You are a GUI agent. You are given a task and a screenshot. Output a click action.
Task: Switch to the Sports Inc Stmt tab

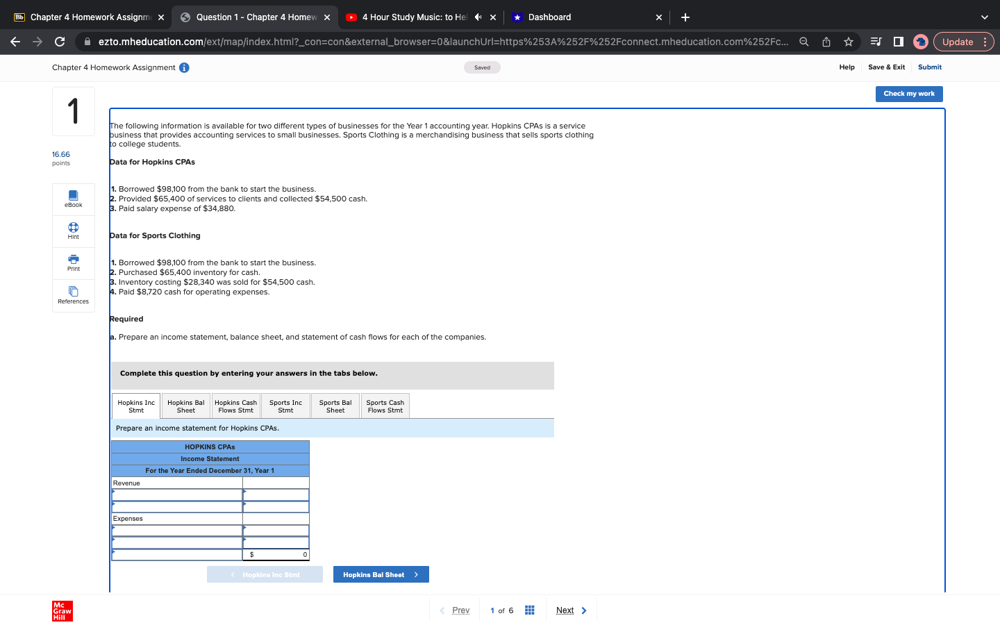(x=285, y=406)
